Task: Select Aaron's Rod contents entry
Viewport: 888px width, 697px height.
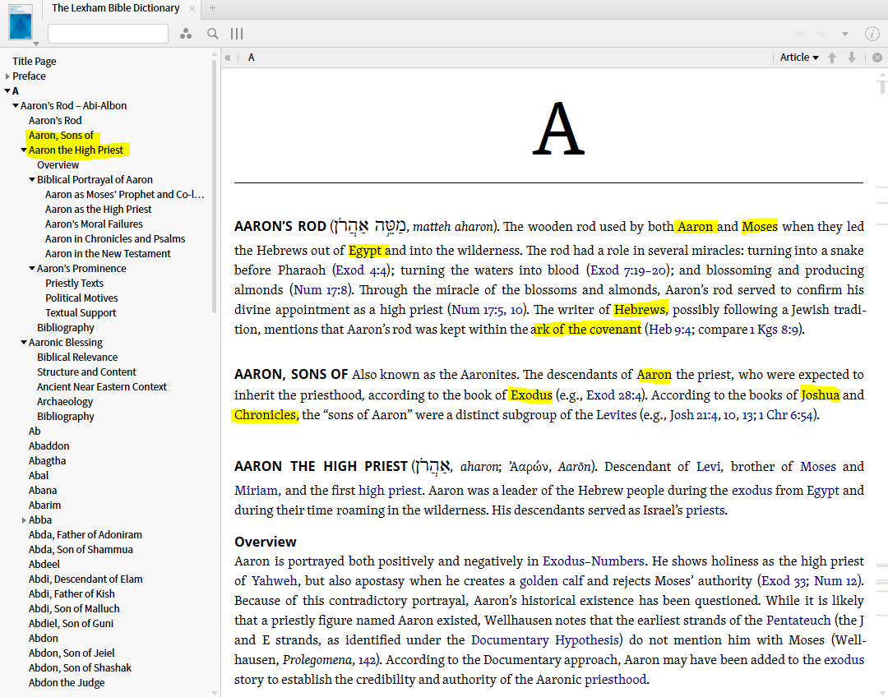Action: pos(55,121)
